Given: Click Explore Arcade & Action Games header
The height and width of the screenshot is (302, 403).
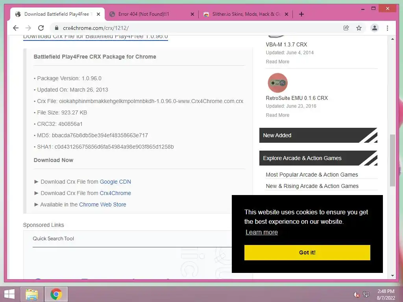Looking at the screenshot, I should point(318,158).
